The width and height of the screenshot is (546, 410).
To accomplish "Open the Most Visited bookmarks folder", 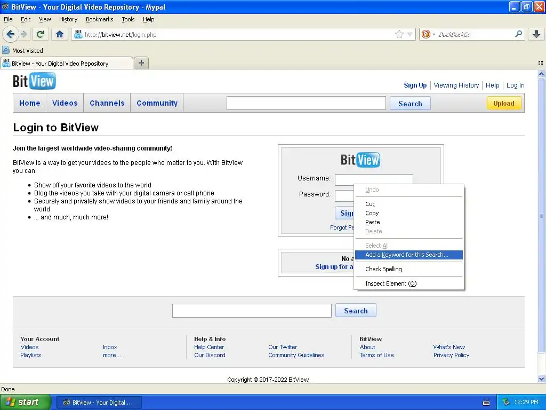I will [23, 51].
